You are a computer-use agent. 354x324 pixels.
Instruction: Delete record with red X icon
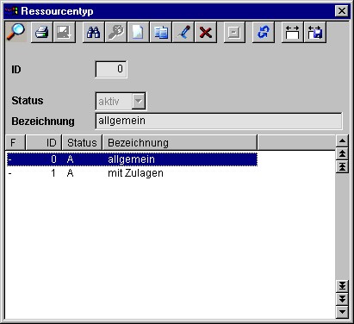click(x=206, y=32)
